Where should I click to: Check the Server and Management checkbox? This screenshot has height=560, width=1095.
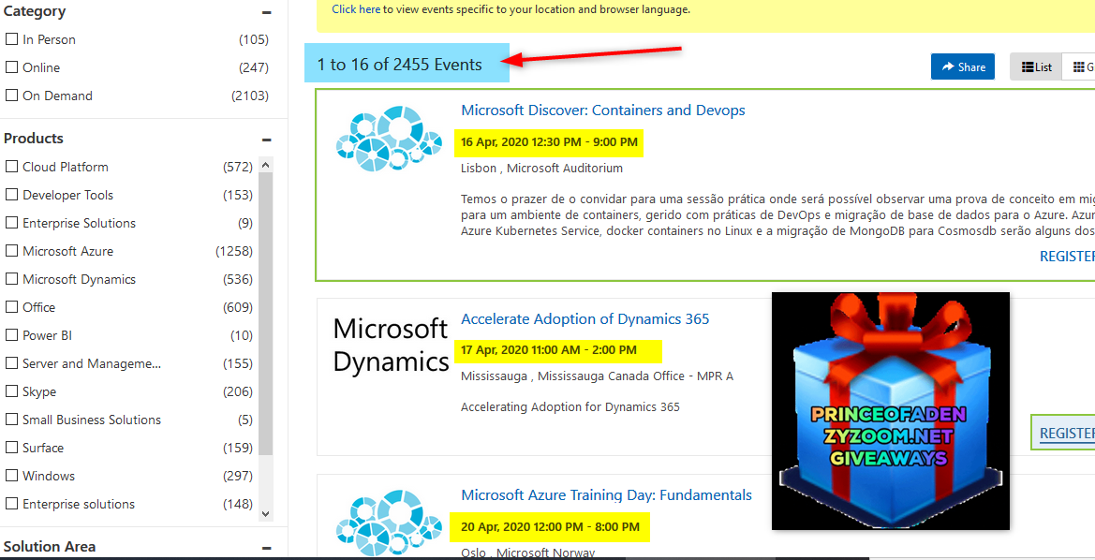point(11,363)
